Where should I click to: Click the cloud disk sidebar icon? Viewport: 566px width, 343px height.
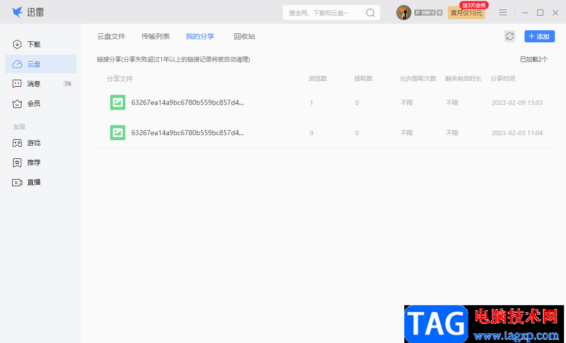(17, 64)
